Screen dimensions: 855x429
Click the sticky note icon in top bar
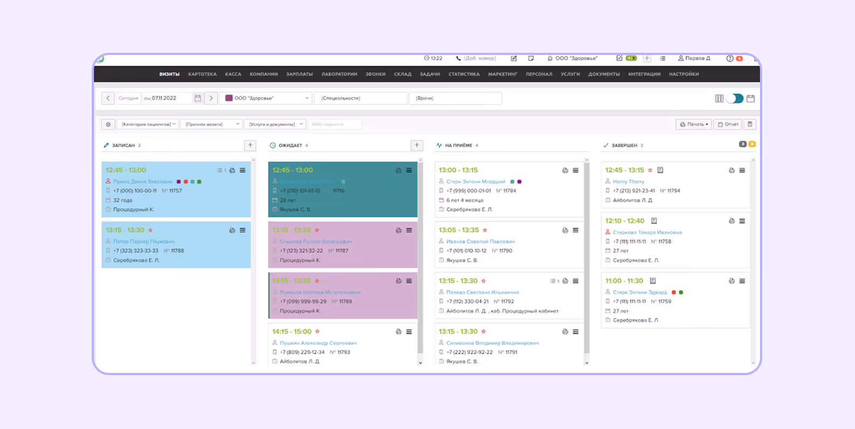click(531, 58)
